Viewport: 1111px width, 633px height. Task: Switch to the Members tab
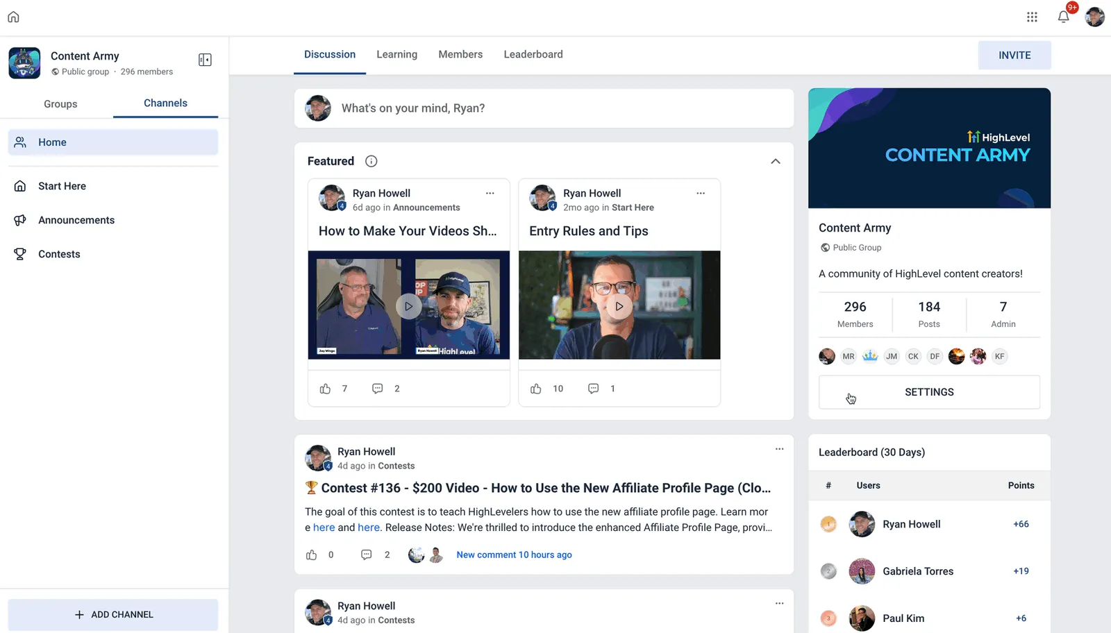click(460, 54)
